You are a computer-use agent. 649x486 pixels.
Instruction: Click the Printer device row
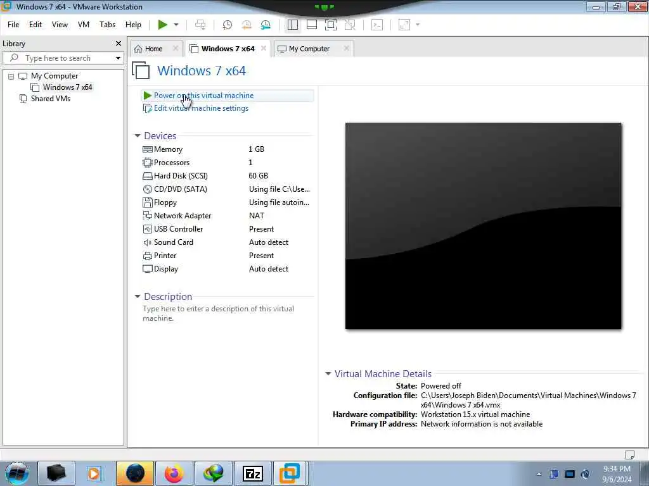226,256
